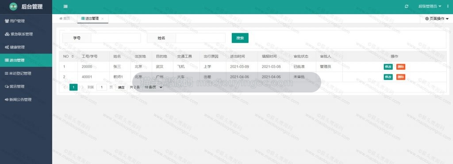The height and width of the screenshot is (164, 453).
Task: Click the next page arrow
Action: pyautogui.click(x=82, y=87)
